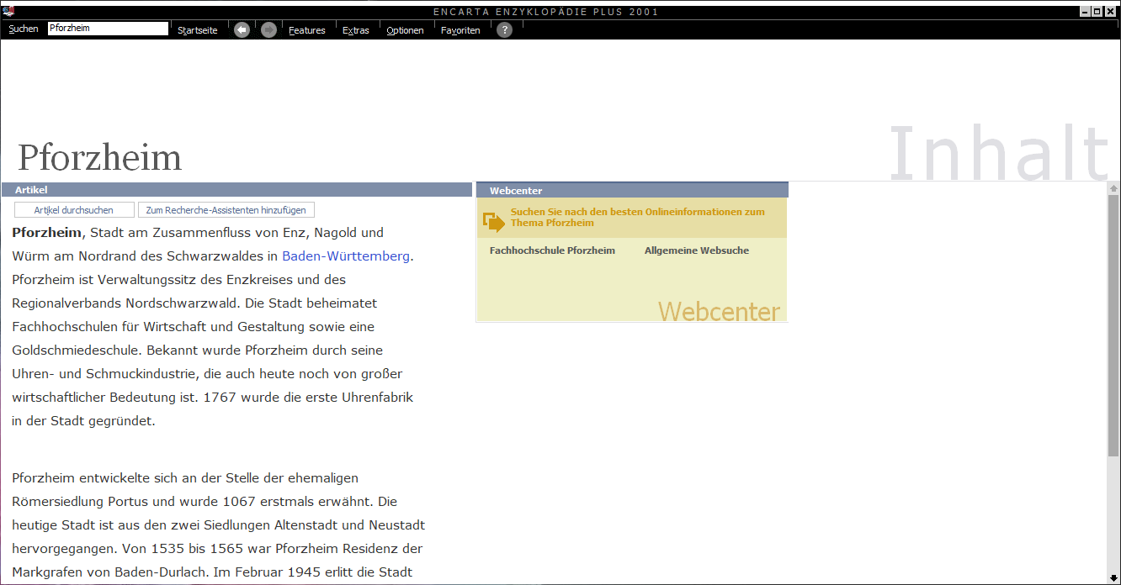Open the Optionen menu

pos(405,30)
